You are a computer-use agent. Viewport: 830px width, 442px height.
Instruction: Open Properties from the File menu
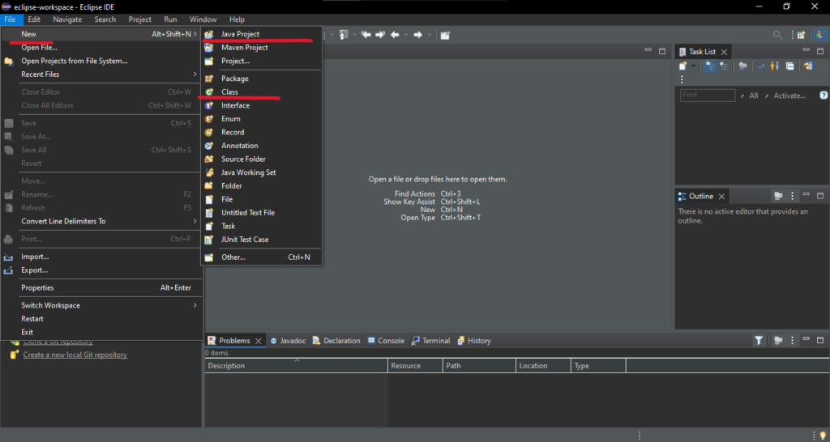[102, 287]
